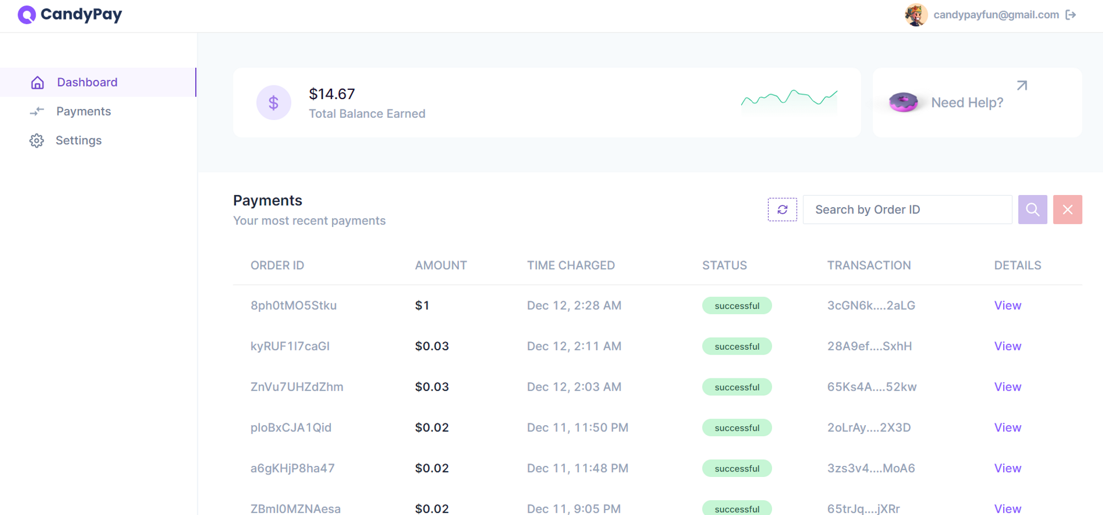Click the magnifier search button
Image resolution: width=1103 pixels, height=515 pixels.
1032,209
